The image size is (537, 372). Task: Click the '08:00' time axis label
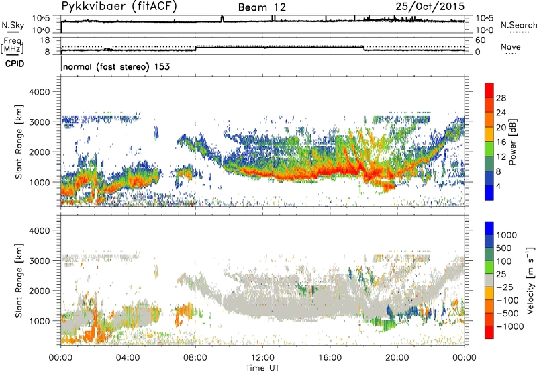[x=195, y=358]
